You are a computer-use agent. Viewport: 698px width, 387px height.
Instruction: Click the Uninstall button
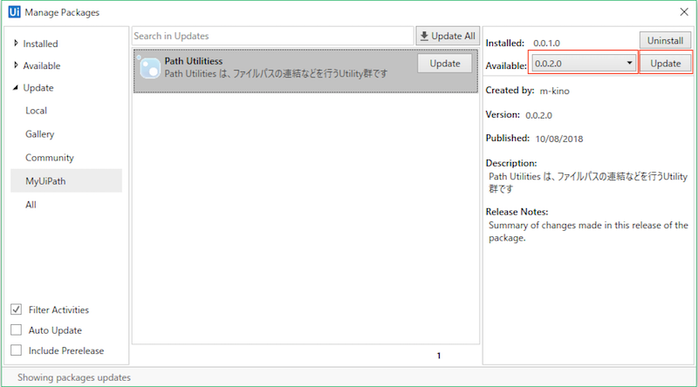pos(665,40)
